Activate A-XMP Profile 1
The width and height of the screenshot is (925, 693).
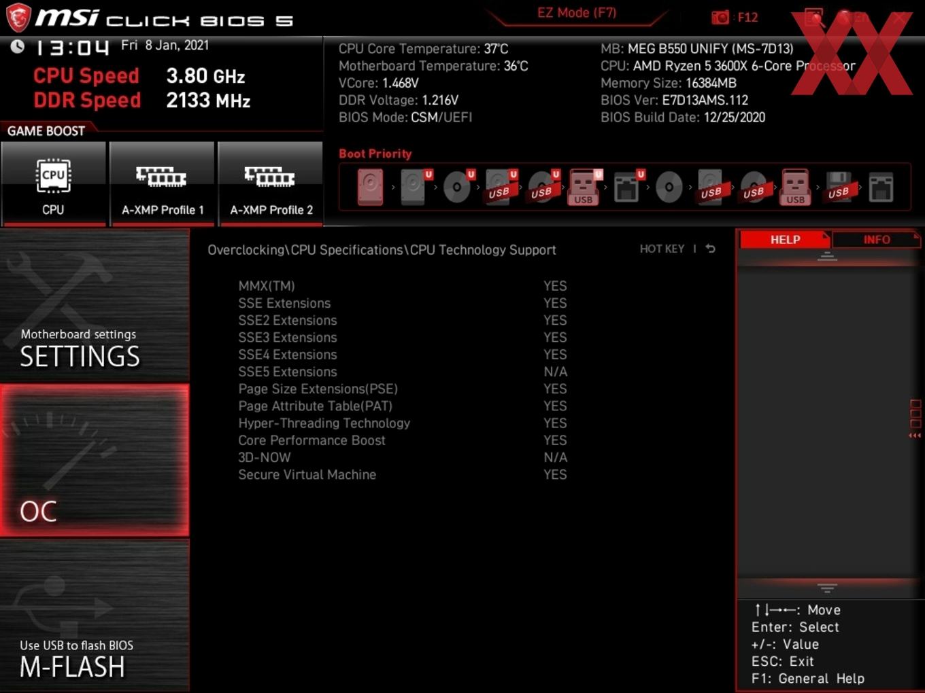[x=162, y=183]
